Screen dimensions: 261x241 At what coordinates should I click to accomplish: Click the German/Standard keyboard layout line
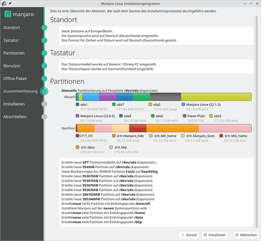(x=107, y=69)
